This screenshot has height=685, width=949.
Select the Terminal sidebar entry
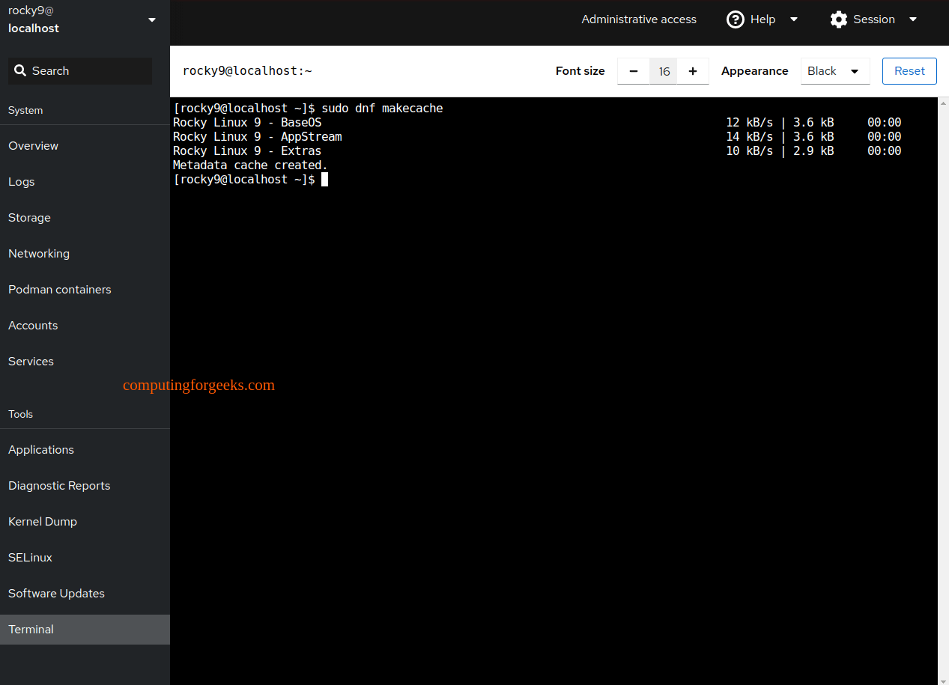coord(31,629)
